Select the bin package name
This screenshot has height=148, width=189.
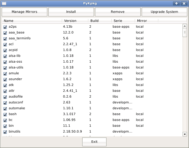pos(11,126)
